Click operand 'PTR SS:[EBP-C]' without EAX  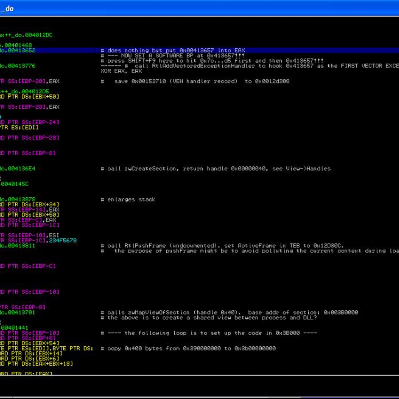(32, 266)
